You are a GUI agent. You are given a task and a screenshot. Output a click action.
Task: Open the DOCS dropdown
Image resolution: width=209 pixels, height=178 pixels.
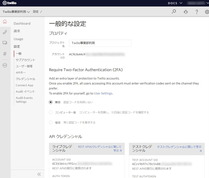175,3
